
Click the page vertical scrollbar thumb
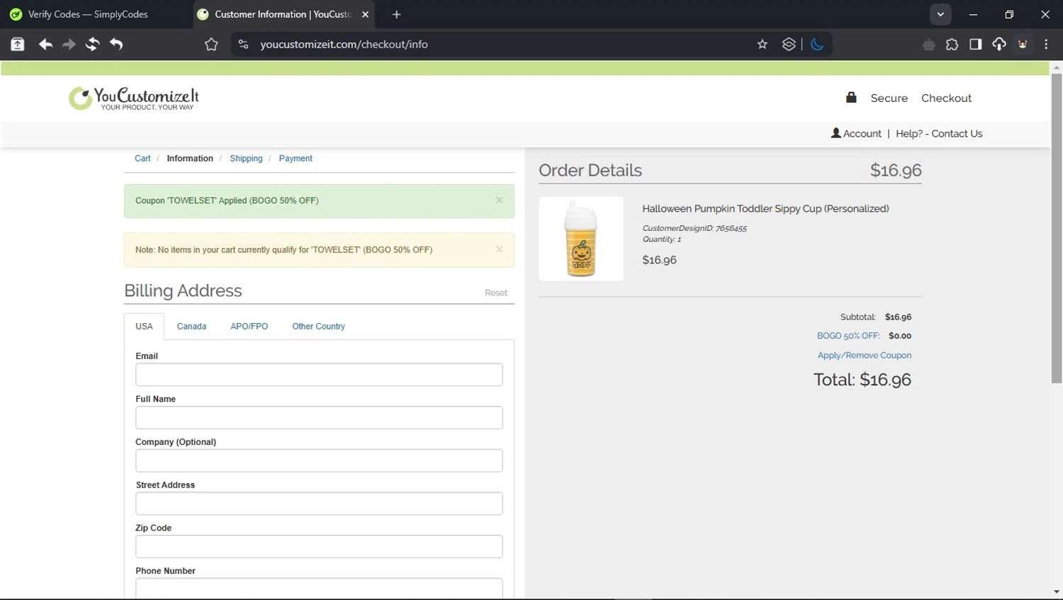1057,228
